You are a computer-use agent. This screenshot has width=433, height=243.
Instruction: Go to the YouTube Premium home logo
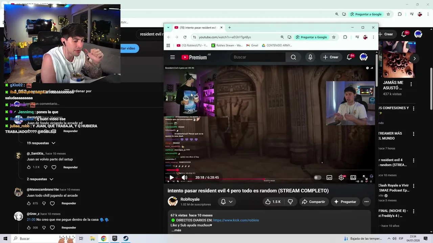click(x=194, y=57)
